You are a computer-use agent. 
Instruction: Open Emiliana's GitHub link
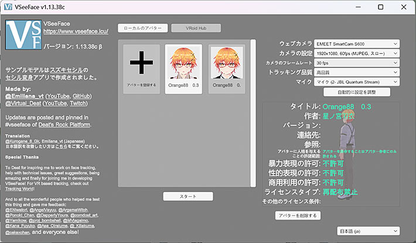coord(81,96)
